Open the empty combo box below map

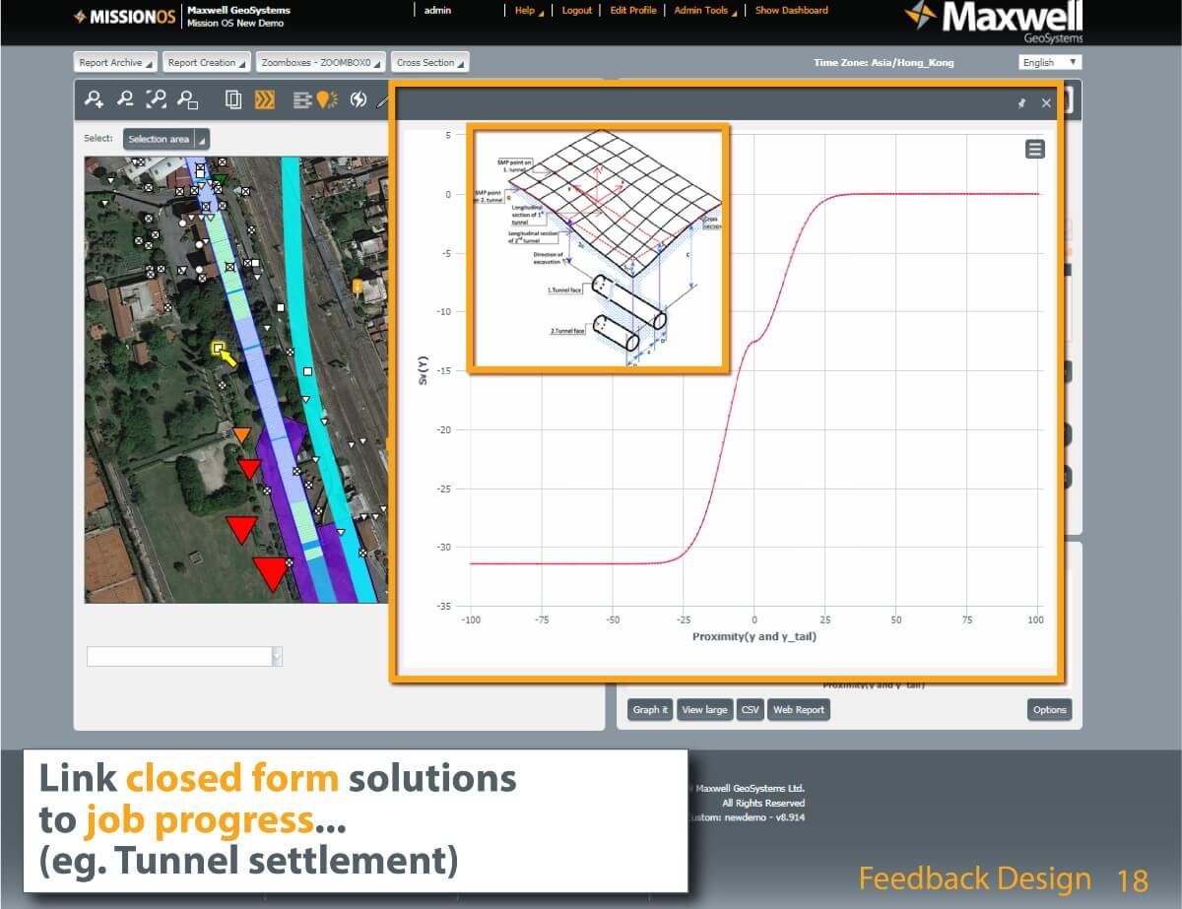[x=184, y=656]
